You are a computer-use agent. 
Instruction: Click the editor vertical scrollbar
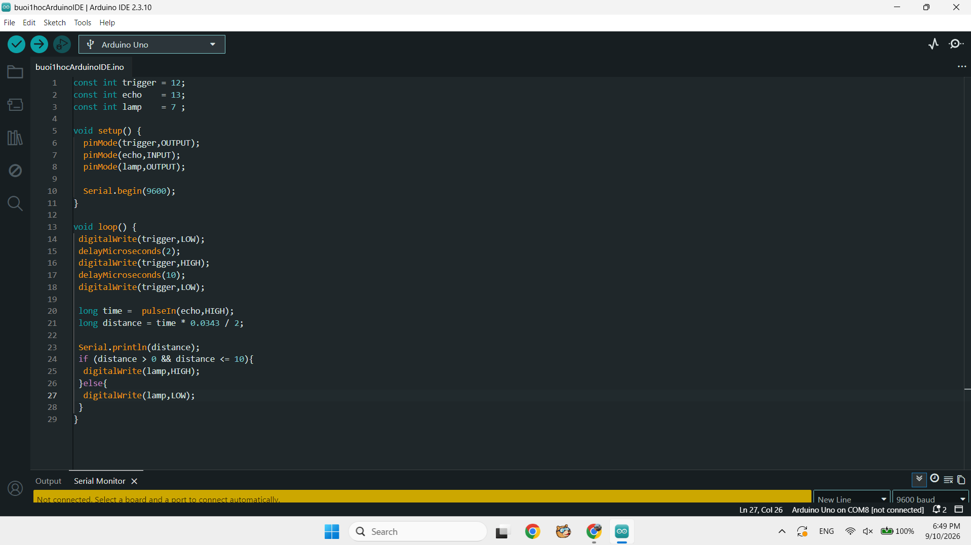click(x=967, y=273)
